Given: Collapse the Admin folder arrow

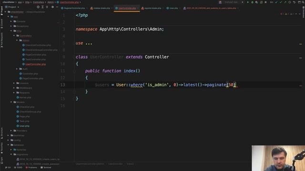Looking at the screenshot, I should (17, 40).
